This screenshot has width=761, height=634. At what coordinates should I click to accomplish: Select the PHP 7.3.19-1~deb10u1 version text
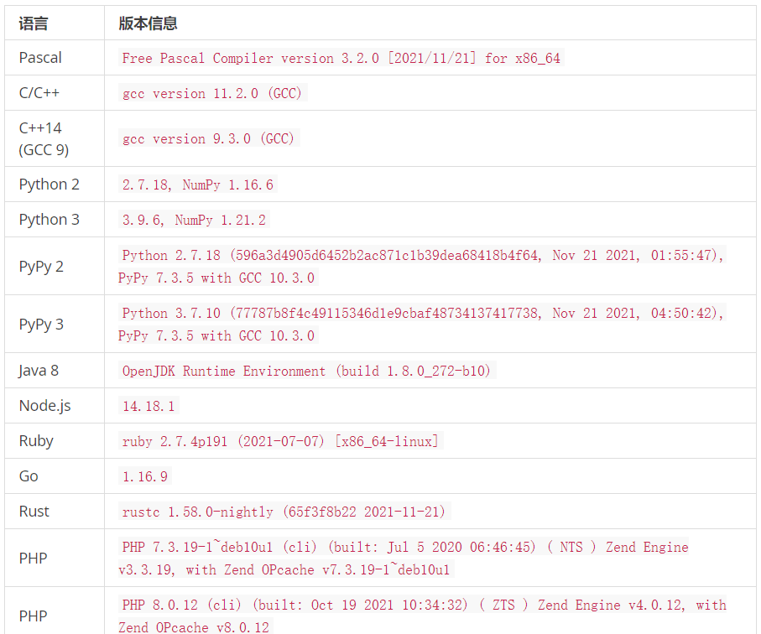click(x=404, y=559)
